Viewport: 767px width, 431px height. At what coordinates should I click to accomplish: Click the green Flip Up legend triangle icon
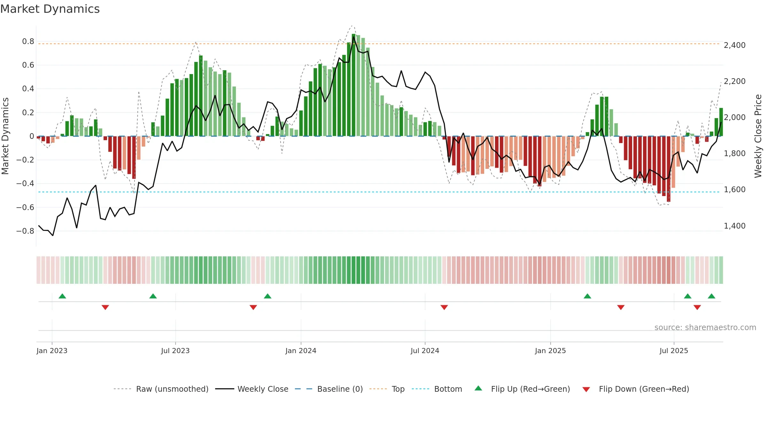pos(478,388)
